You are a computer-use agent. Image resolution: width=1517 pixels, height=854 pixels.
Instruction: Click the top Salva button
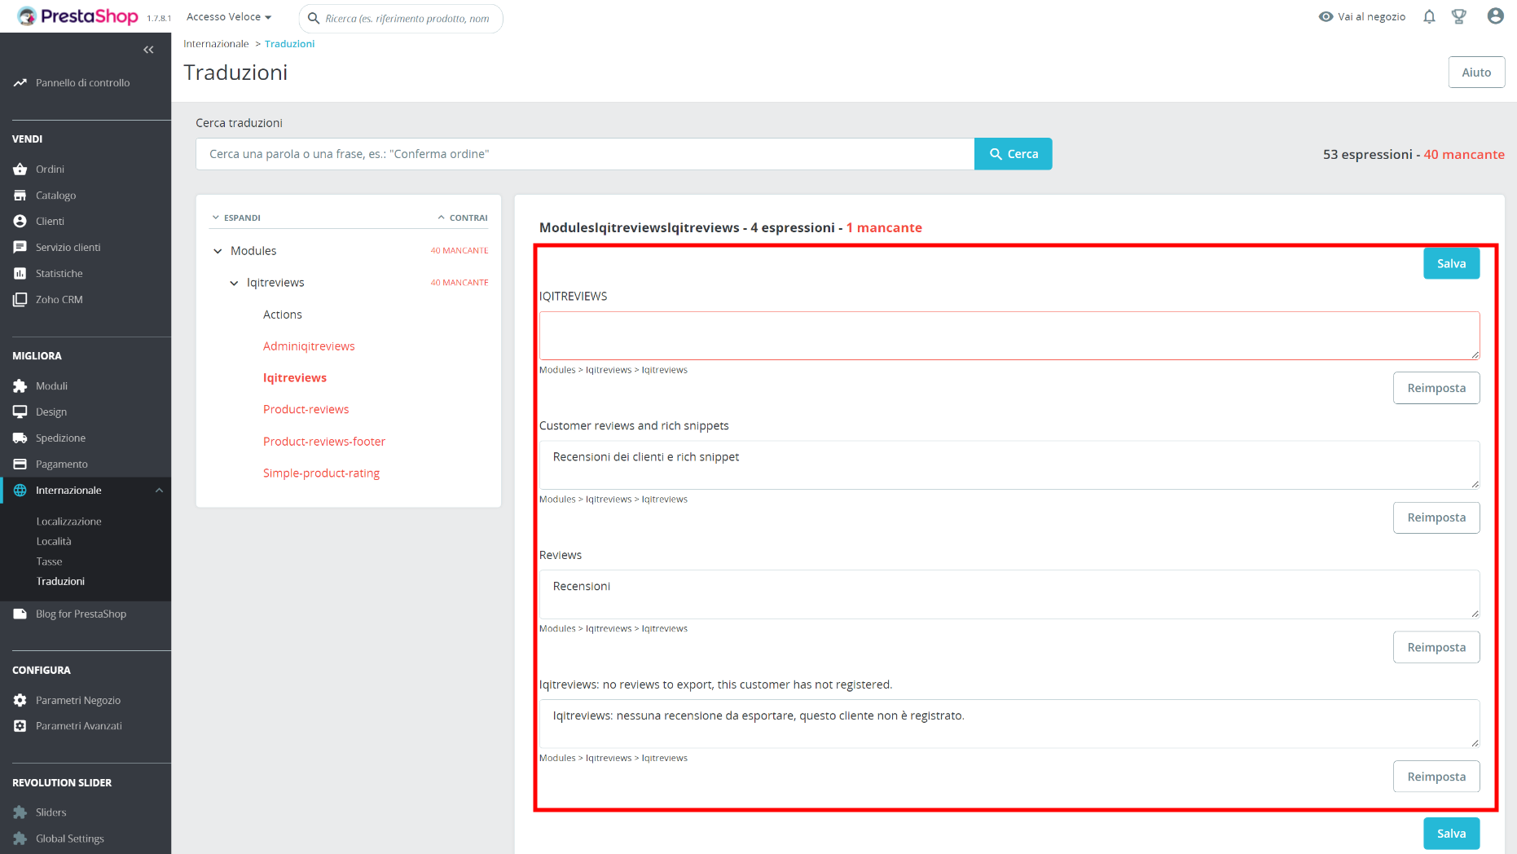click(x=1452, y=263)
